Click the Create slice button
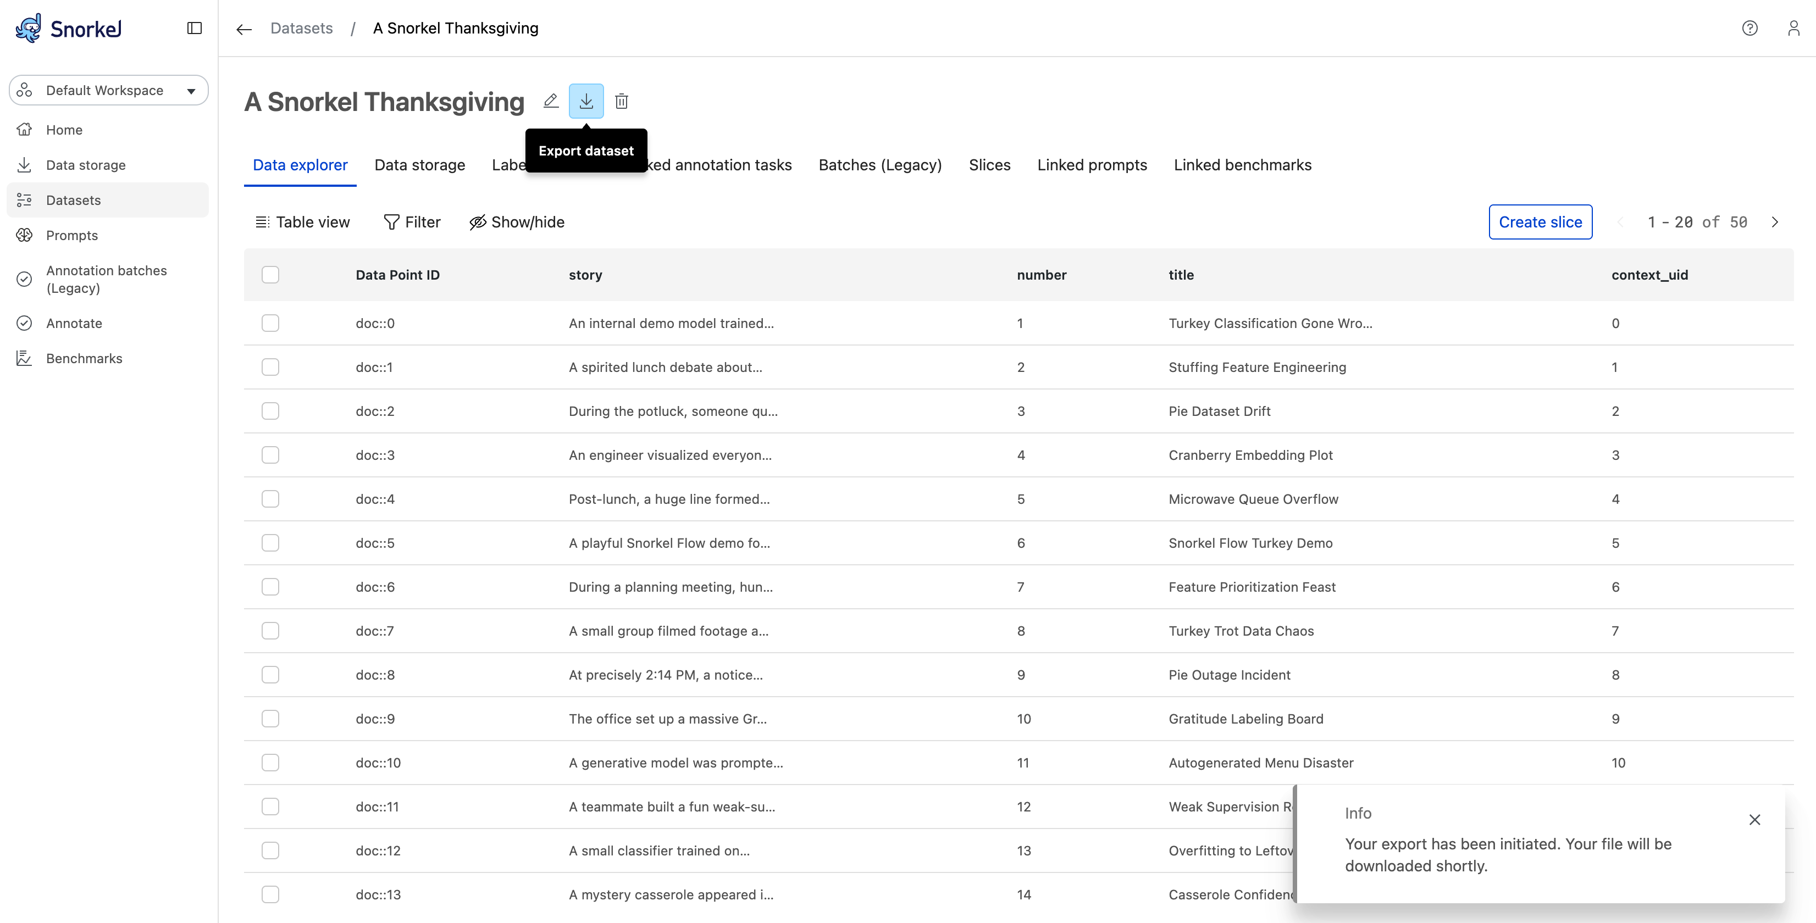This screenshot has width=1816, height=923. (x=1540, y=222)
